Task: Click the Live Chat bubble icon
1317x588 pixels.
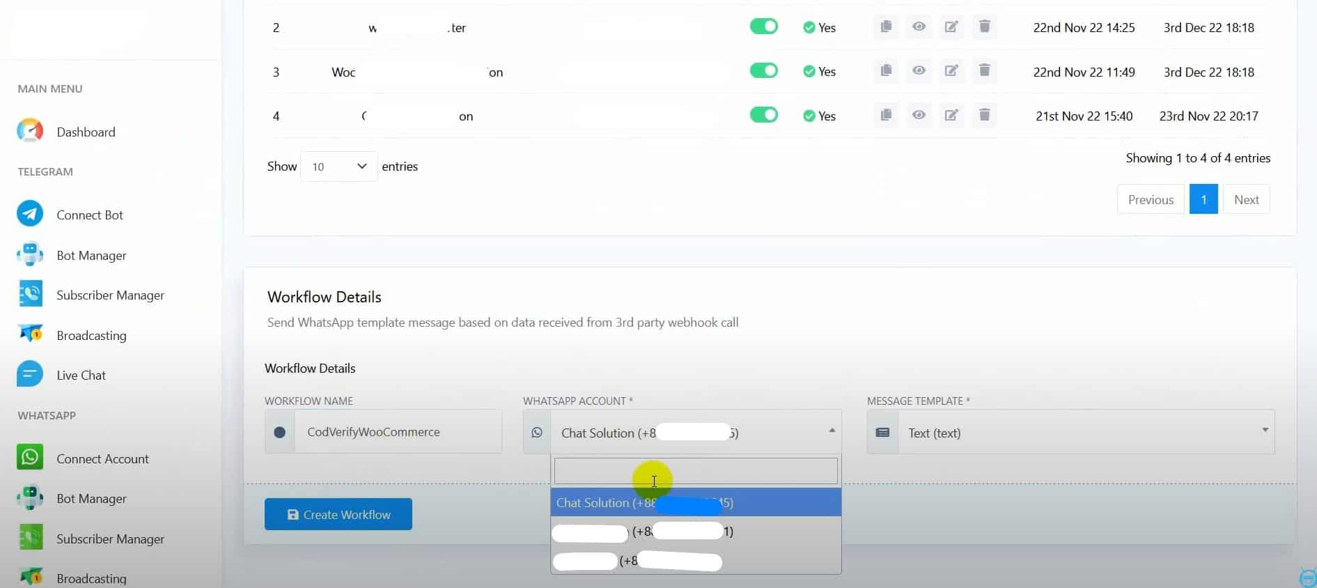Action: (x=30, y=375)
